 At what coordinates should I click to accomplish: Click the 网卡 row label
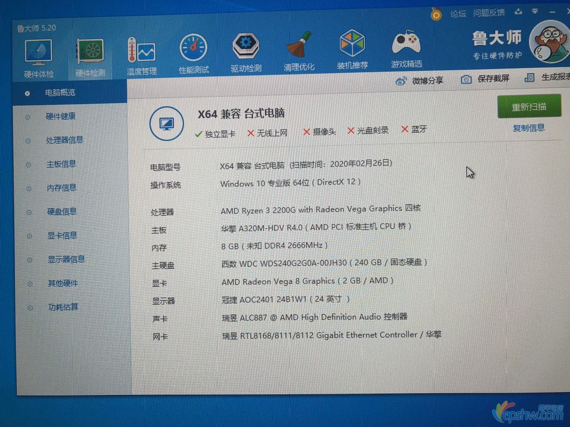160,337
